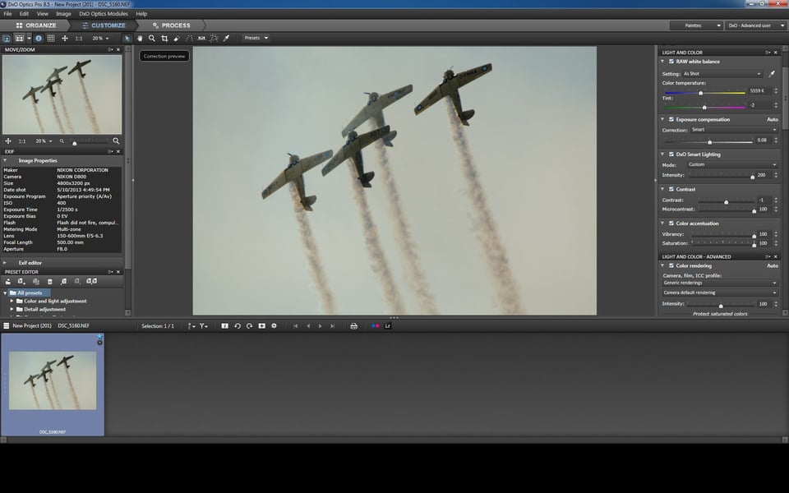
Task: Open the filmstrip filter funnel menu
Action: (x=203, y=326)
